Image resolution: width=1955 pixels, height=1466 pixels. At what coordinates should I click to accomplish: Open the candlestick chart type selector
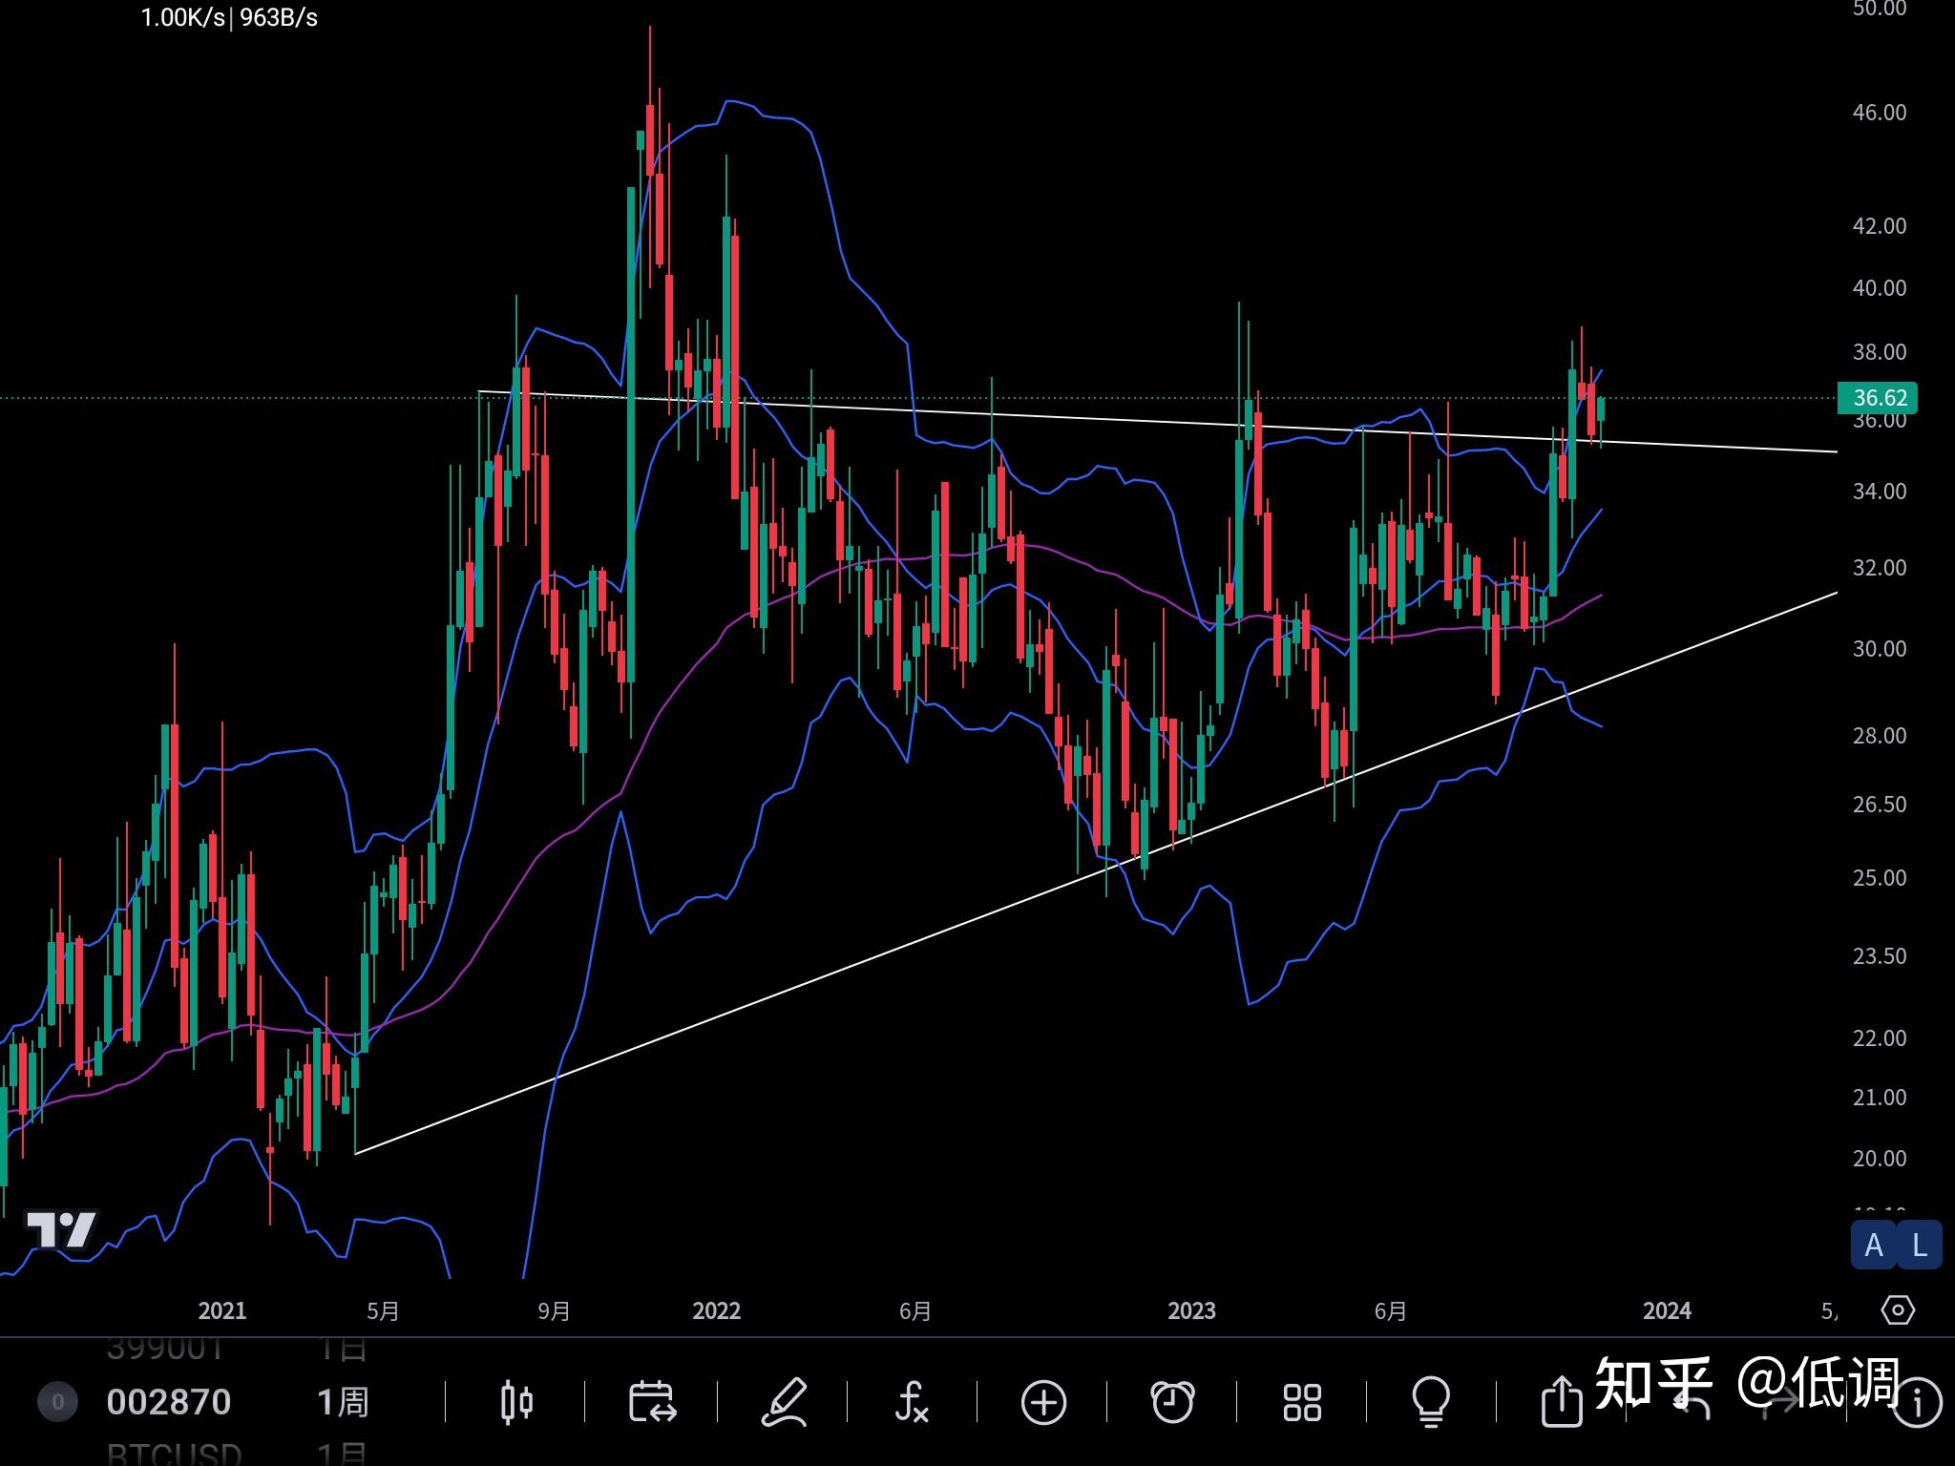click(x=516, y=1402)
